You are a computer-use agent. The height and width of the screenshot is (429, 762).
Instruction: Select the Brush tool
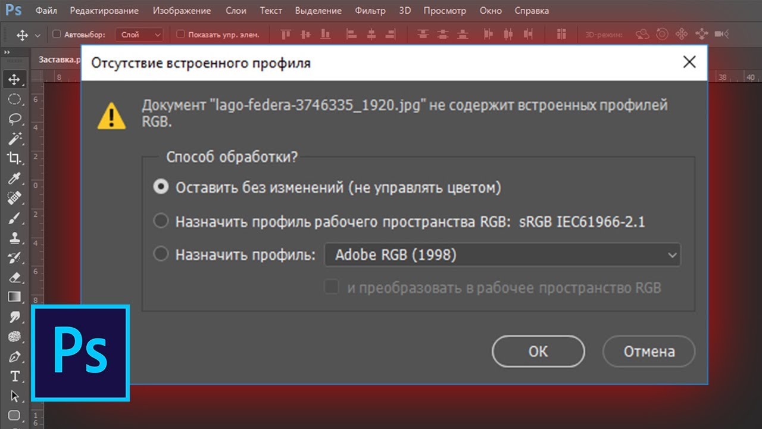(x=14, y=217)
